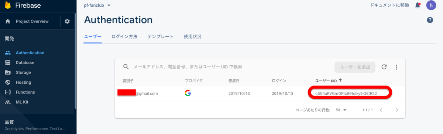Click the search magnifier icon
The image size is (443, 134).
(x=126, y=67)
